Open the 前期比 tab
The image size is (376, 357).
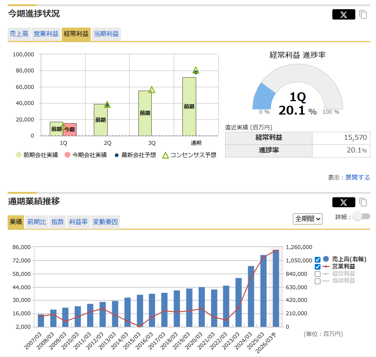(37, 222)
